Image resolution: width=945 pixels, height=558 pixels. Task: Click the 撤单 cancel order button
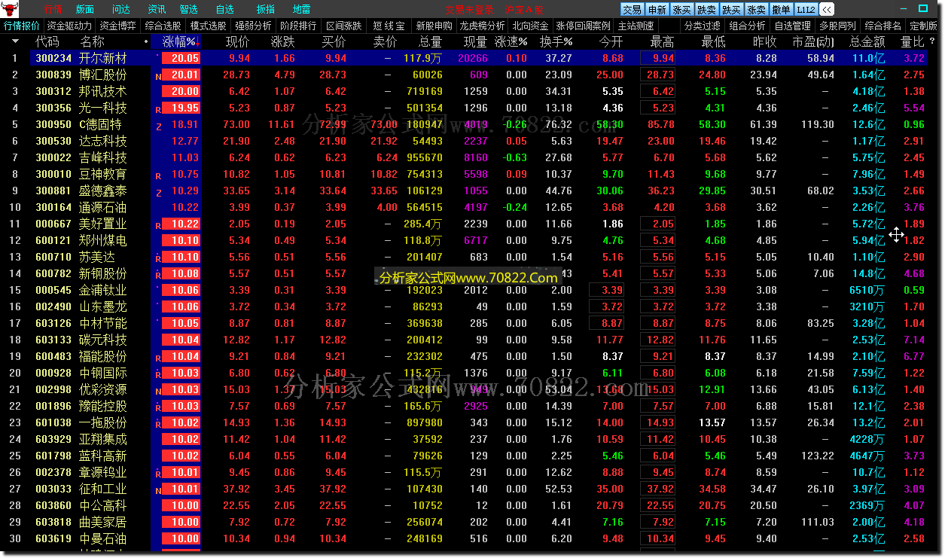point(781,10)
